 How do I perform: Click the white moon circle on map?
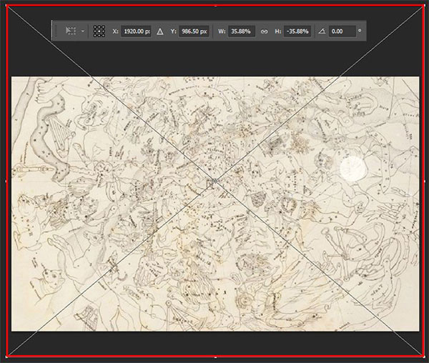[x=353, y=169]
